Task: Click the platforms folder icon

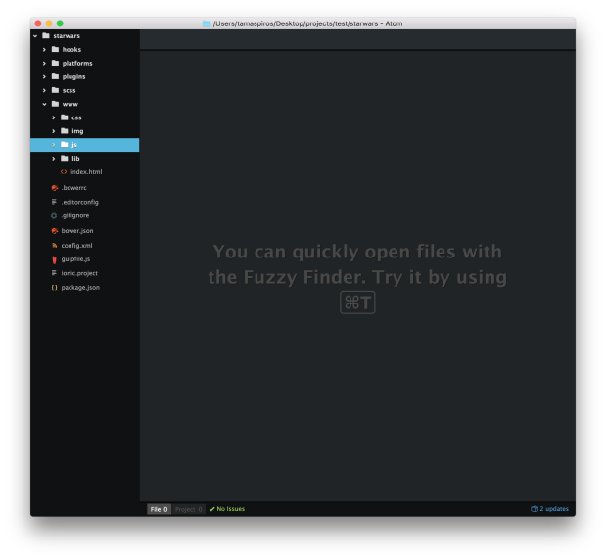Action: pyautogui.click(x=55, y=63)
